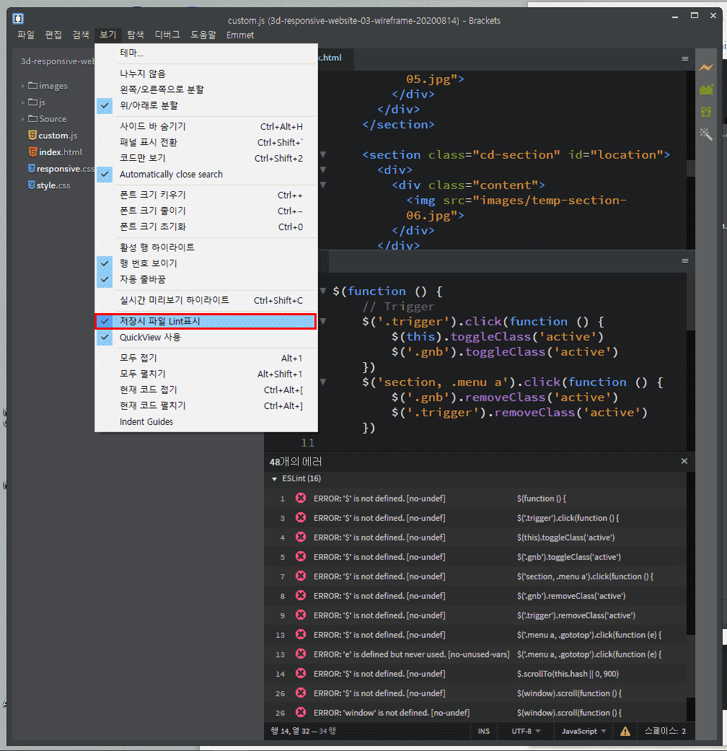Open index.html in the file tree
This screenshot has width=727, height=751.
pos(60,152)
